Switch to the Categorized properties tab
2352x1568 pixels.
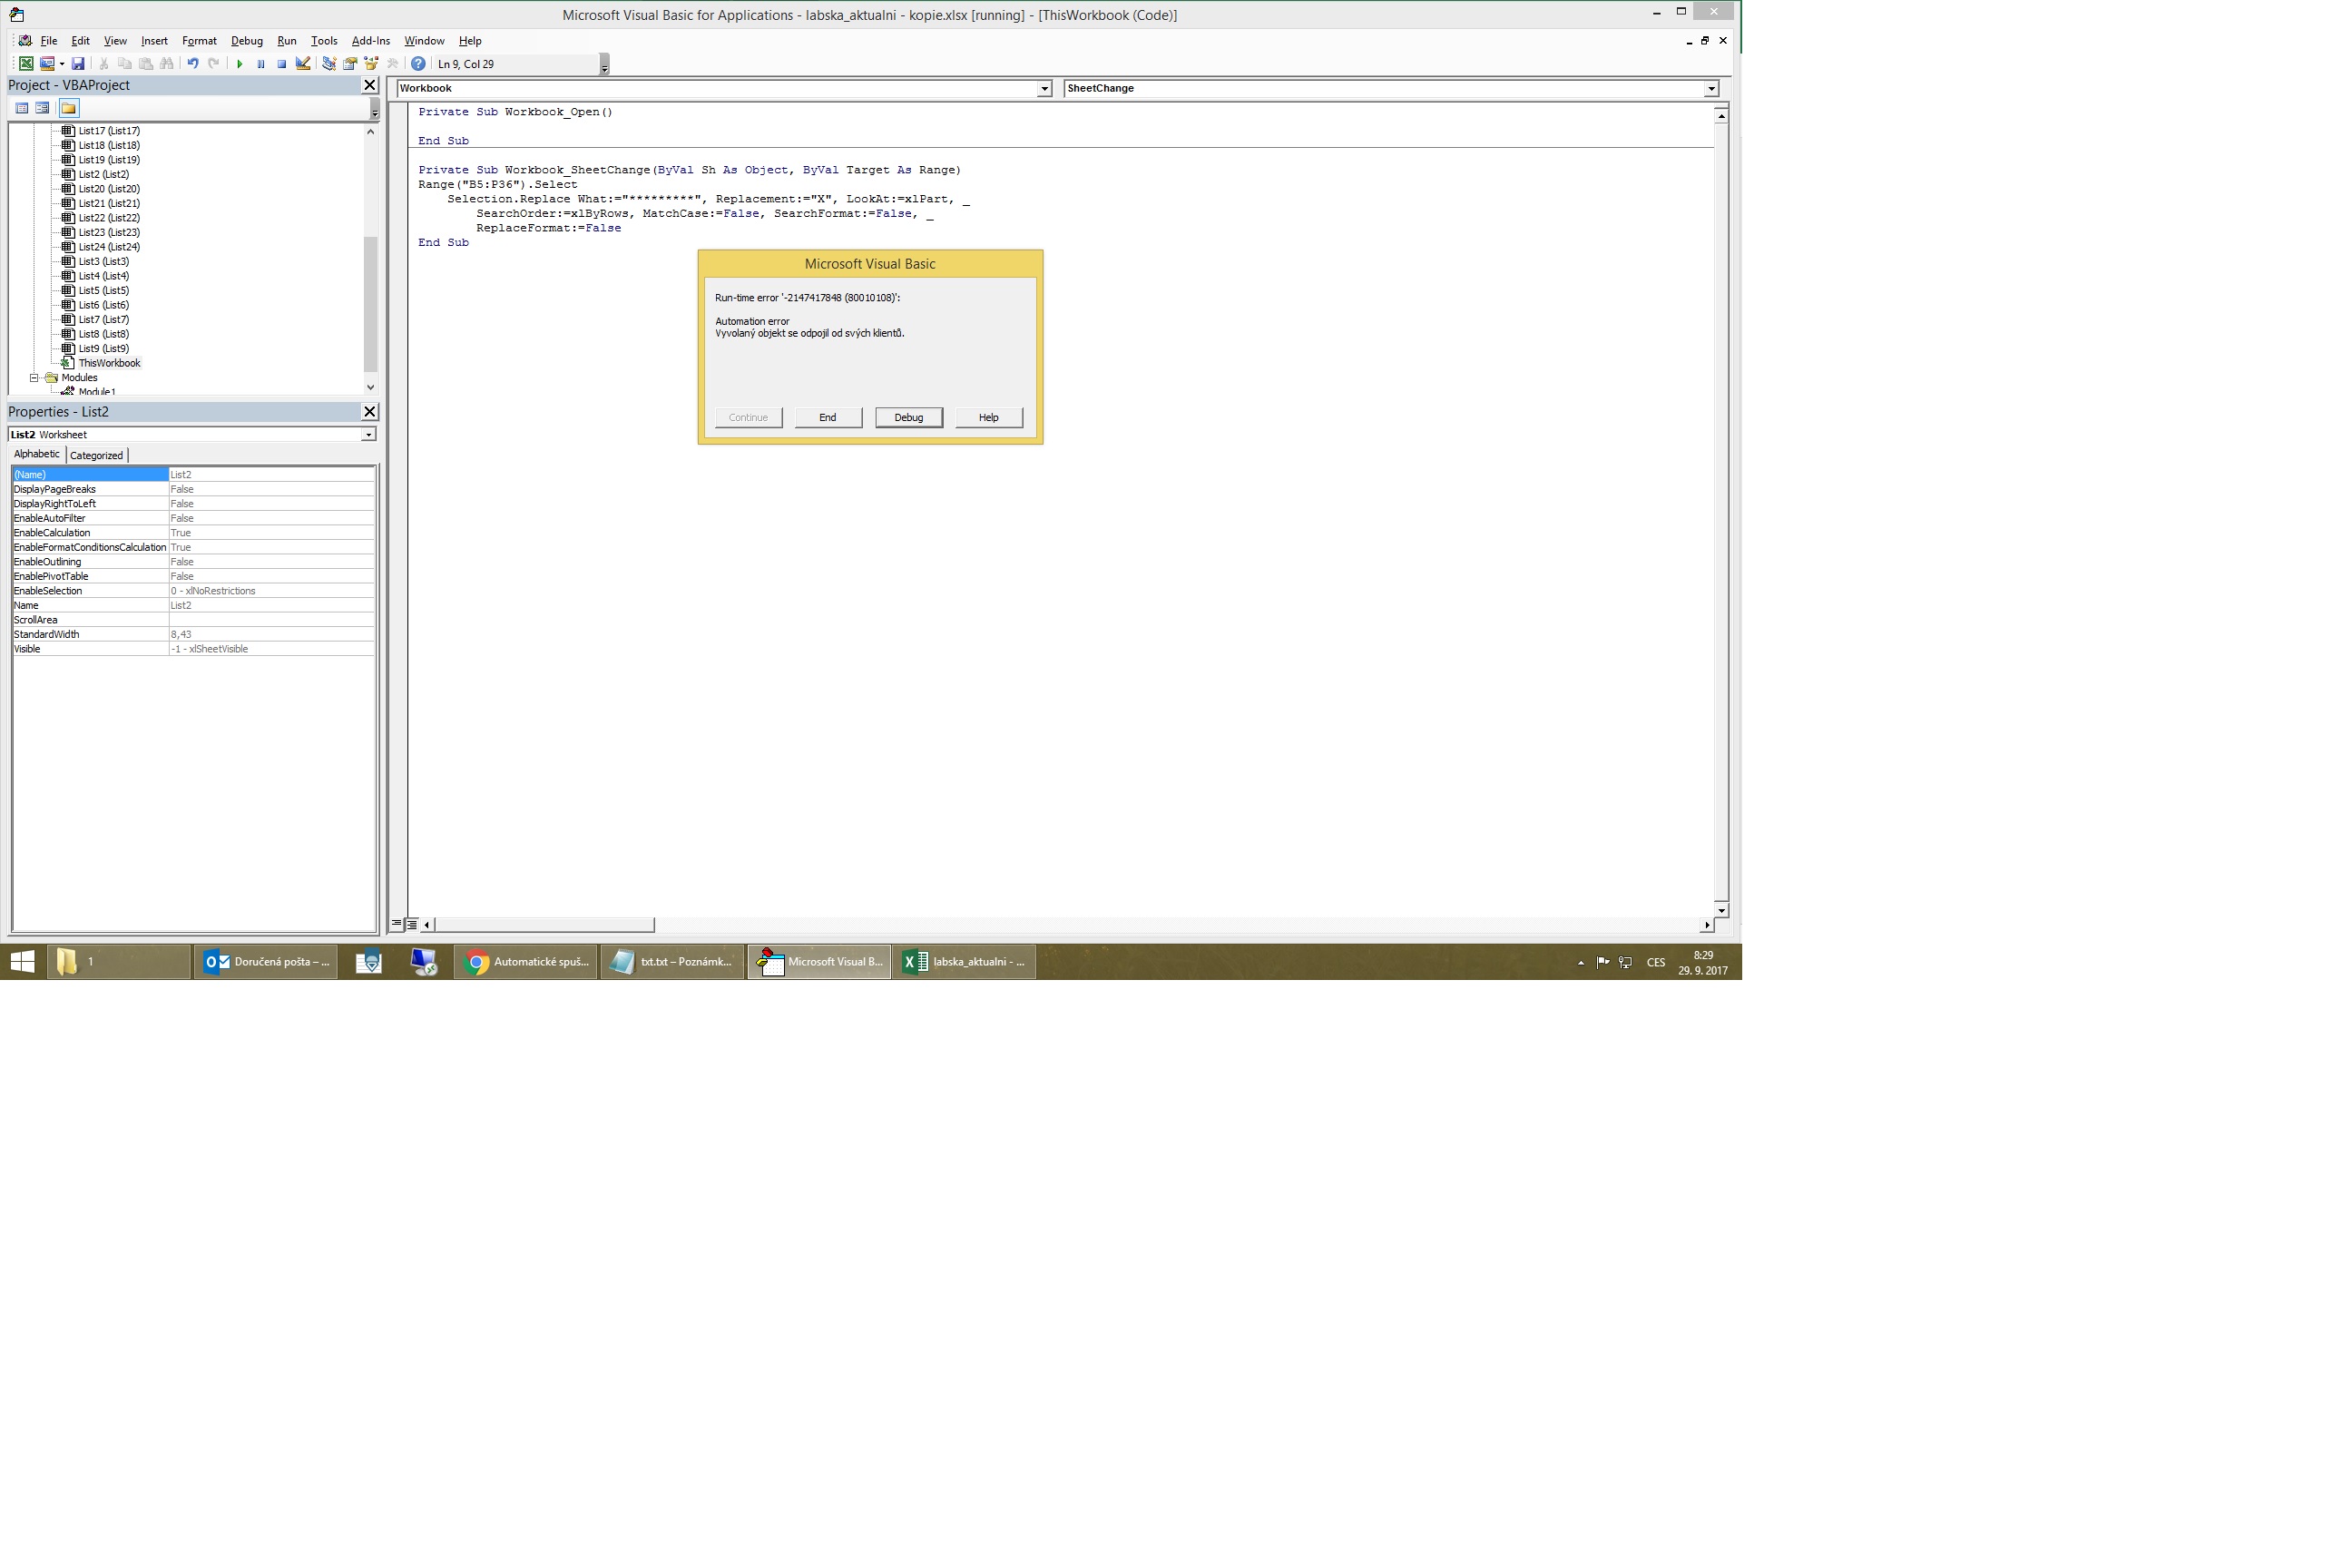[x=96, y=455]
